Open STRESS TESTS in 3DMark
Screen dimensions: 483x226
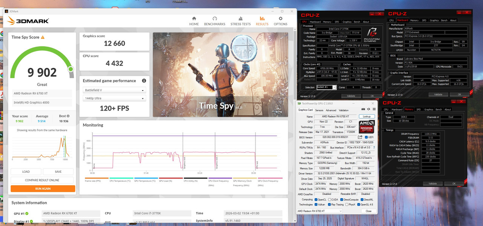click(240, 21)
